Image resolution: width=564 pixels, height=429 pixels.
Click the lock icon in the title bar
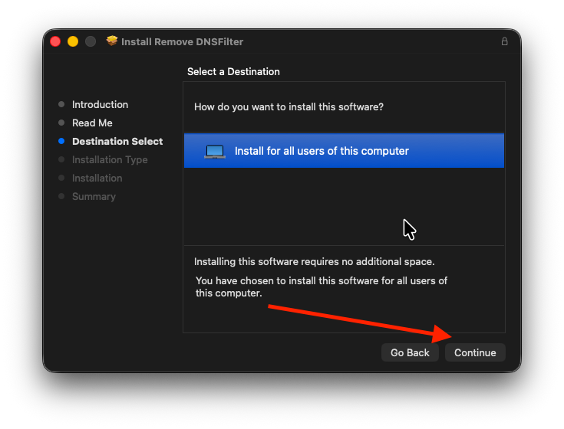point(504,41)
